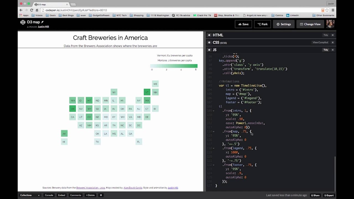Image resolution: width=354 pixels, height=199 pixels.
Task: Open the Apps bookmark shortcut
Action: click(24, 15)
